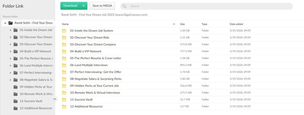Open 01-Inside the Dream Job System folder name
This screenshot has height=115, width=304.
click(x=91, y=31)
